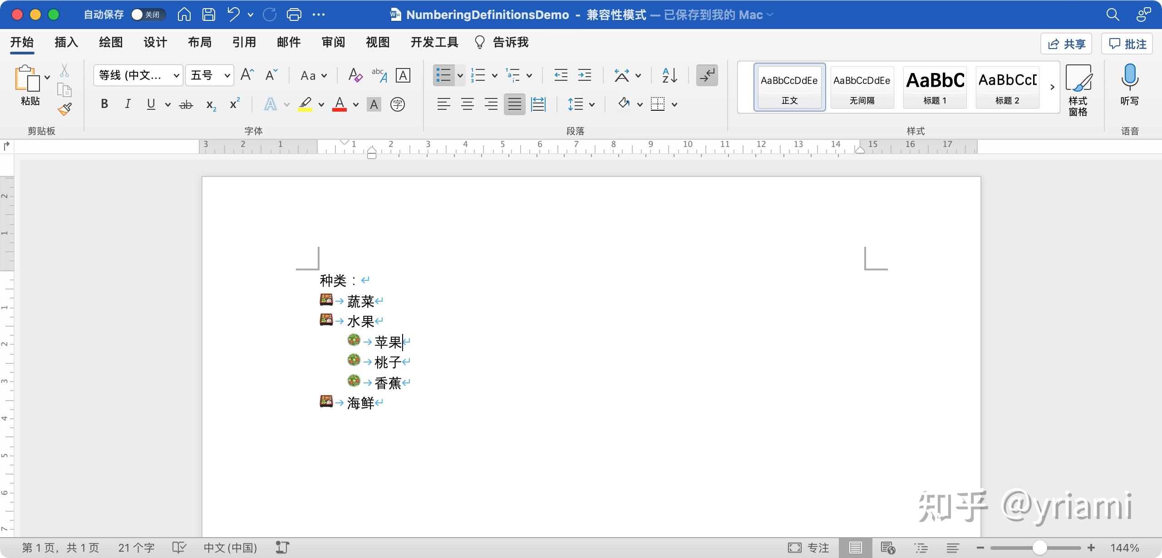Viewport: 1162px width, 558px height.
Task: Switch to the 插入 ribbon tab
Action: (x=65, y=42)
